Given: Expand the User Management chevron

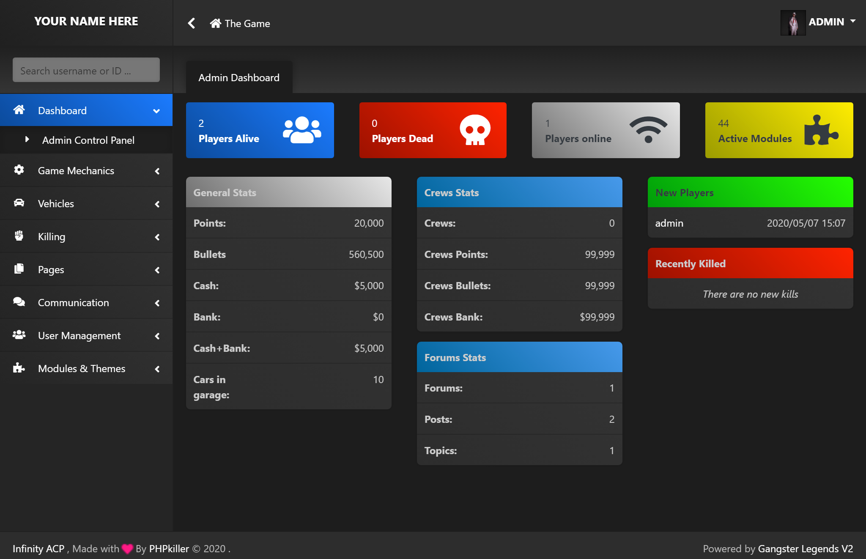Looking at the screenshot, I should pyautogui.click(x=157, y=336).
